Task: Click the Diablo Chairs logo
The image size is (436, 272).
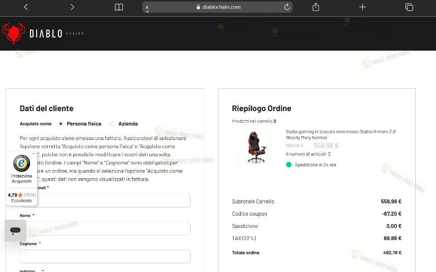Action: click(43, 33)
